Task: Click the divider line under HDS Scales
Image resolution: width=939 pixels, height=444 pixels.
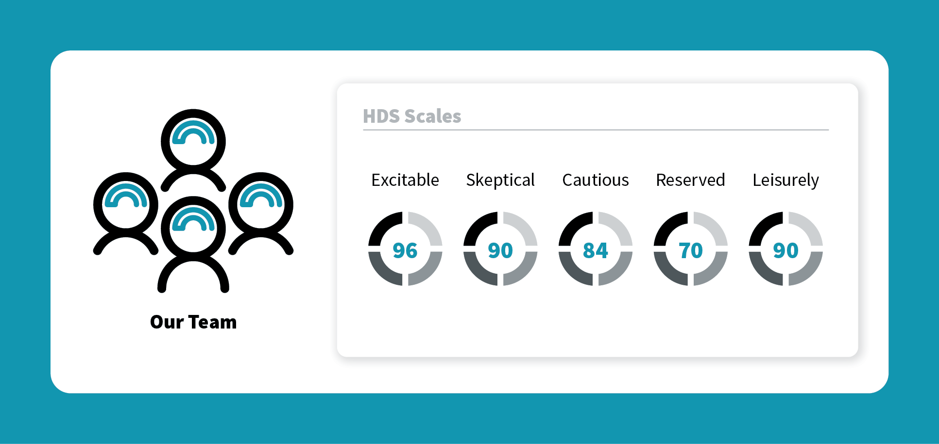Action: click(596, 130)
